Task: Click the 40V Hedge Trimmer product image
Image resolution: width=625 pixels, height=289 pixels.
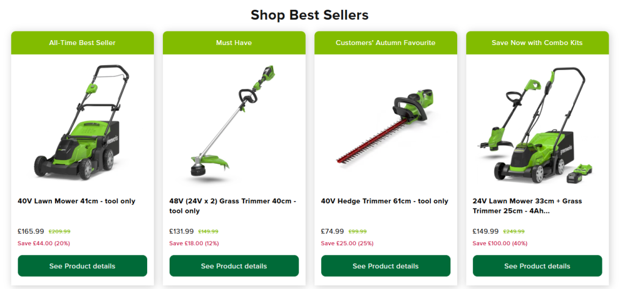Action: 386,127
